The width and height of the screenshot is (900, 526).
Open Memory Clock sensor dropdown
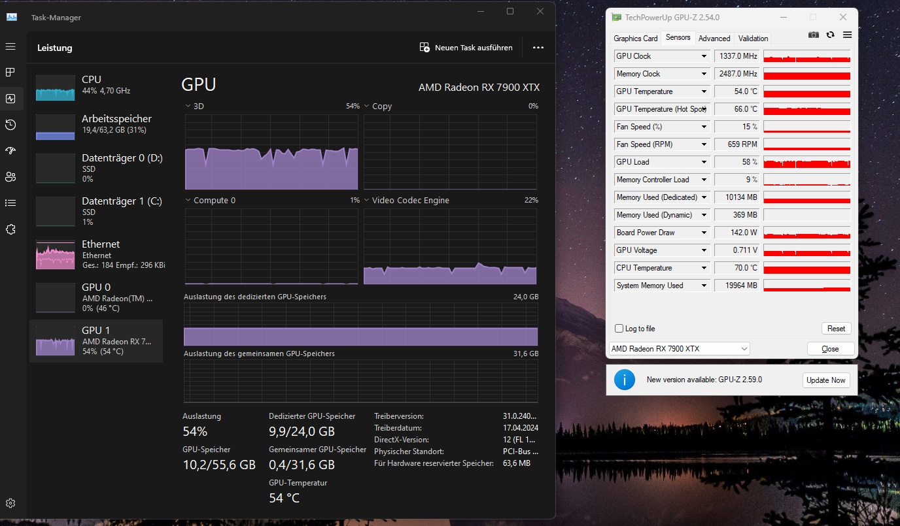tap(704, 74)
